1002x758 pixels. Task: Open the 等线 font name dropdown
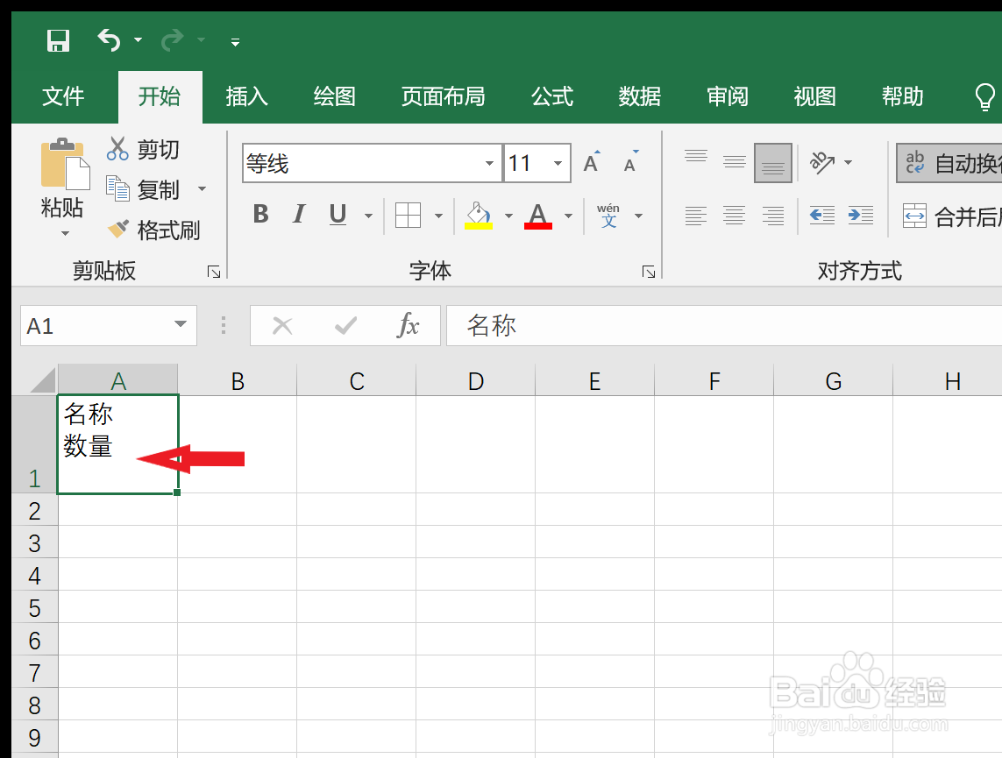[489, 163]
